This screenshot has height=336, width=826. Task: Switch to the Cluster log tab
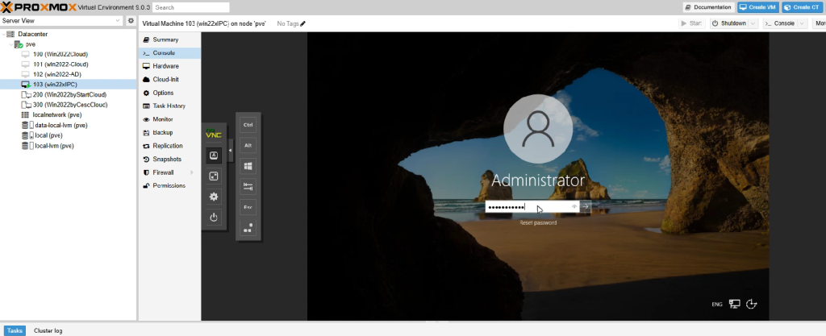coord(48,330)
